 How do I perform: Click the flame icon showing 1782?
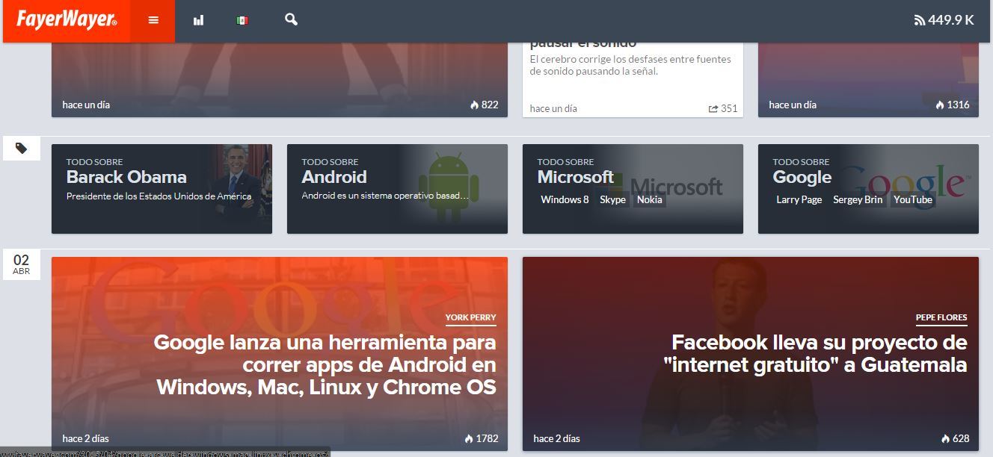coord(469,438)
